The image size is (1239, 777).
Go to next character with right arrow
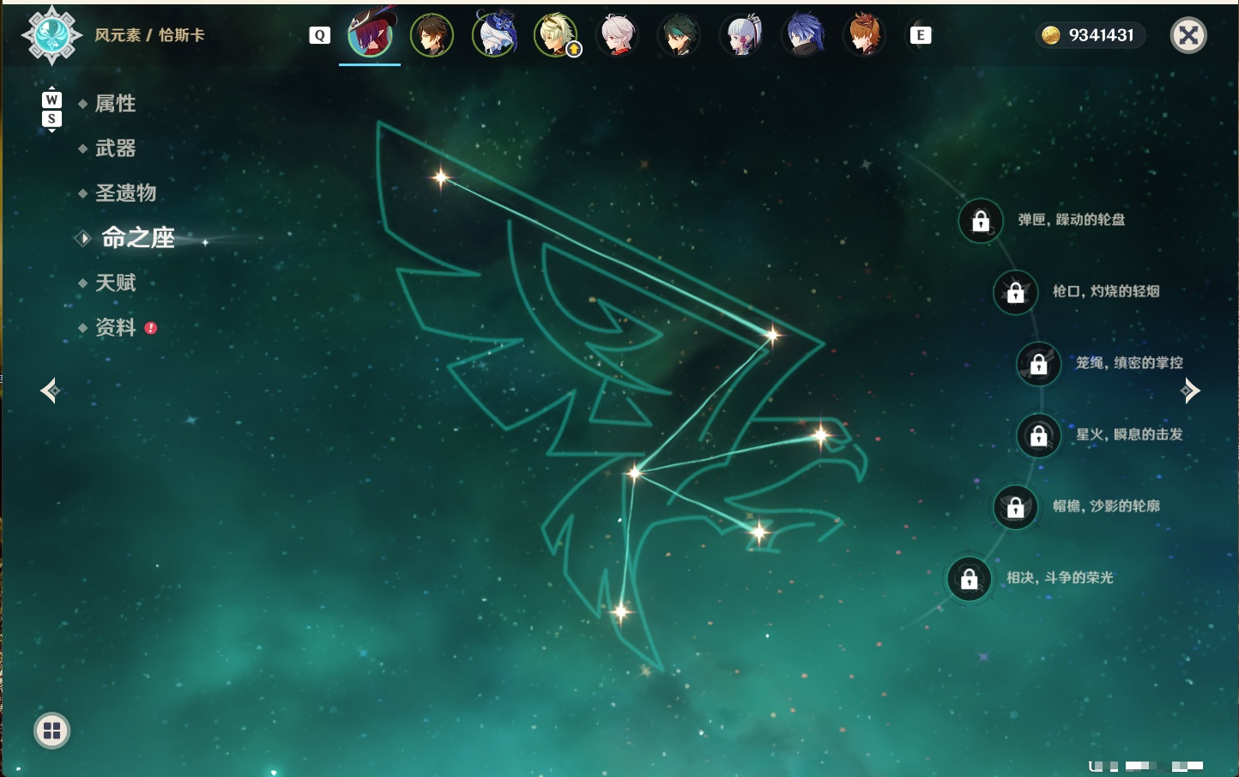tap(1190, 391)
